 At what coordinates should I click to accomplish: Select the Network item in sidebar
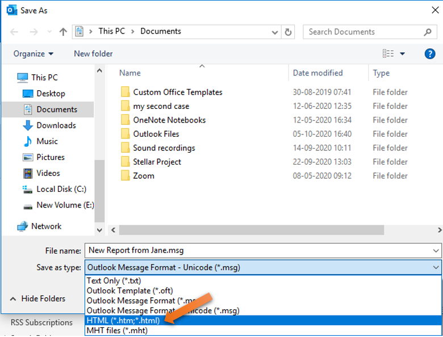point(46,226)
